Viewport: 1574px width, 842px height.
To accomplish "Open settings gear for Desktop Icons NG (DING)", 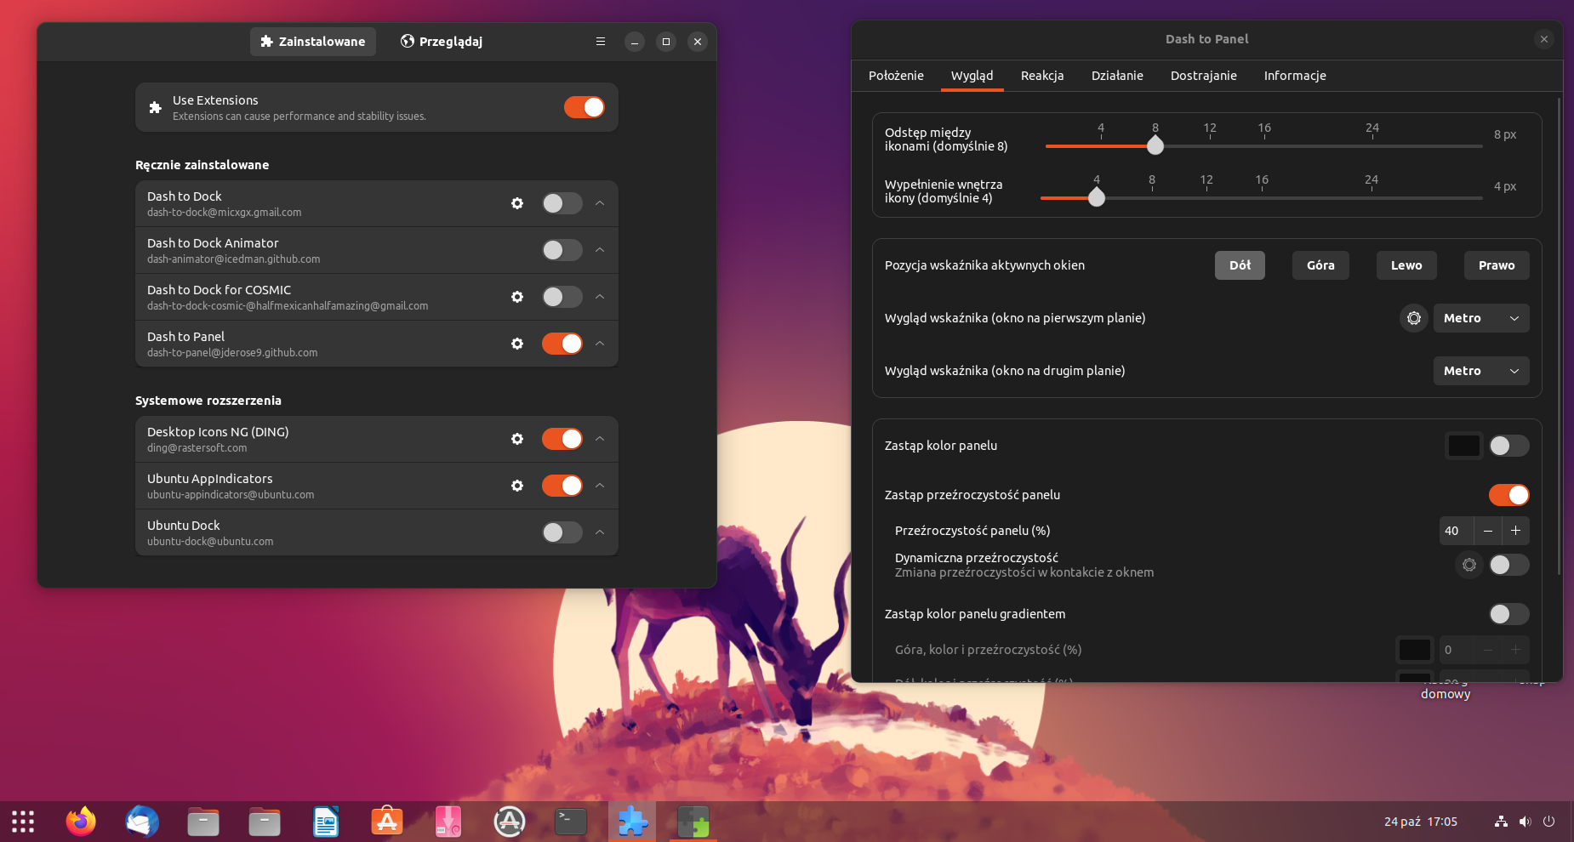I will [517, 439].
